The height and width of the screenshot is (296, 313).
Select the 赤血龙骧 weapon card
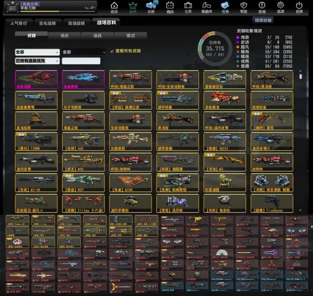pyautogui.click(x=36, y=80)
